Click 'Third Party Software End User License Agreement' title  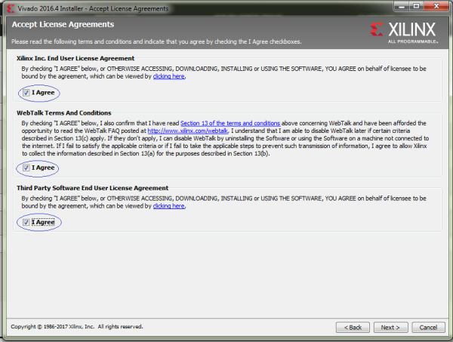92,188
